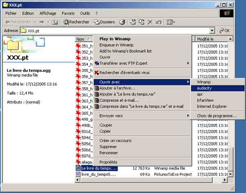The width and height of the screenshot is (246, 193).
Task: Click Choix de programme...
Action: (218, 116)
